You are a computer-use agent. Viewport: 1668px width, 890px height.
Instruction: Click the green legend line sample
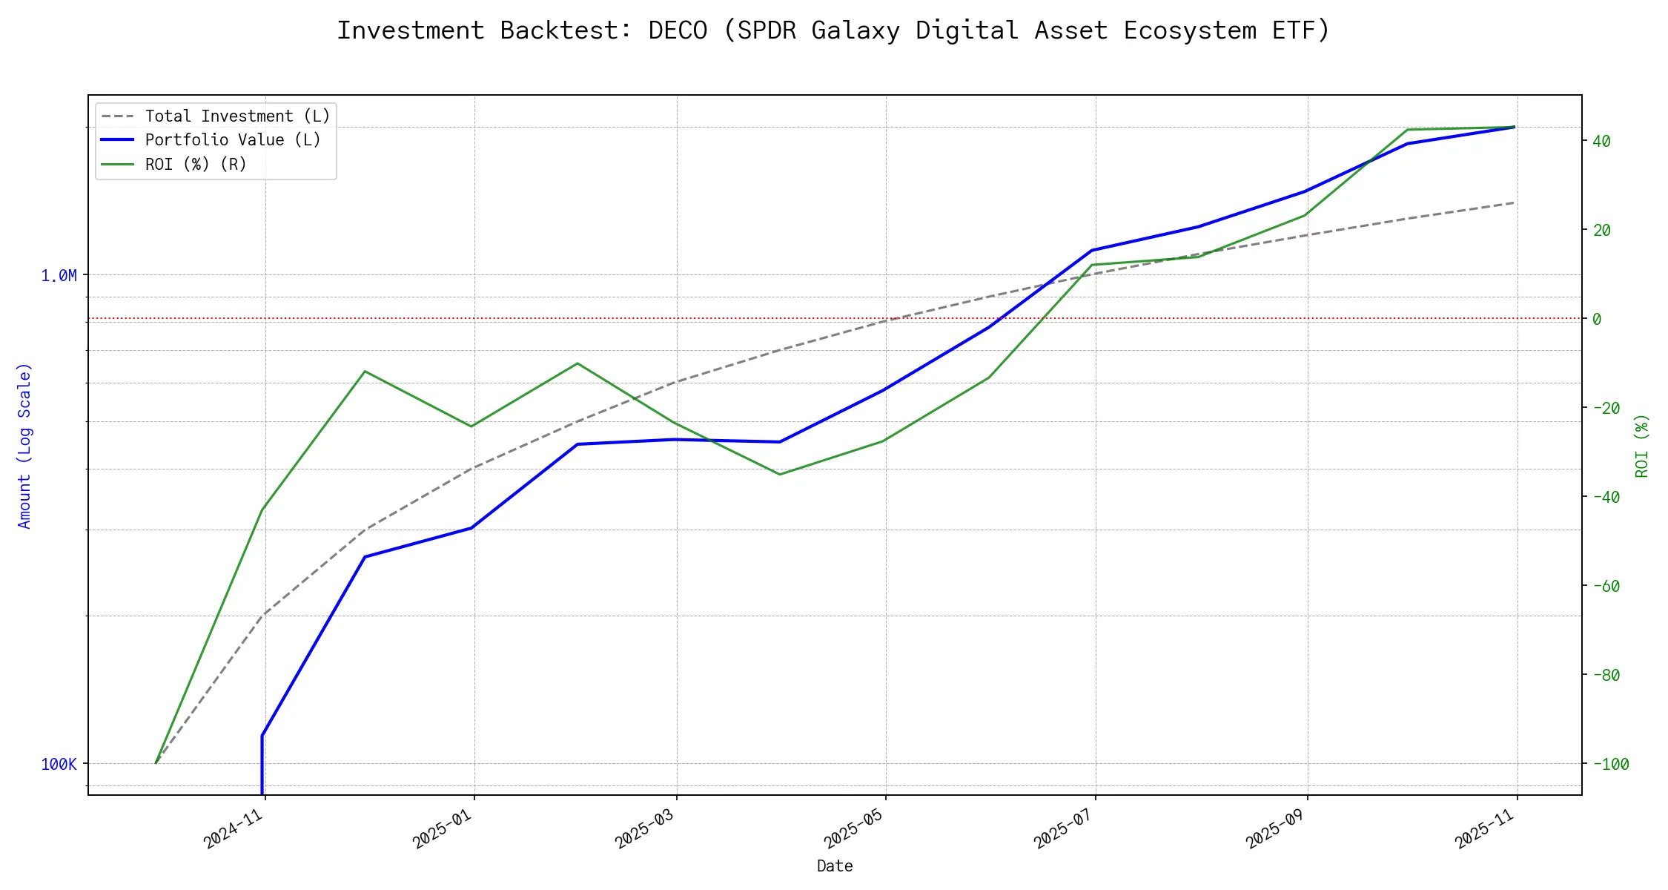(118, 164)
